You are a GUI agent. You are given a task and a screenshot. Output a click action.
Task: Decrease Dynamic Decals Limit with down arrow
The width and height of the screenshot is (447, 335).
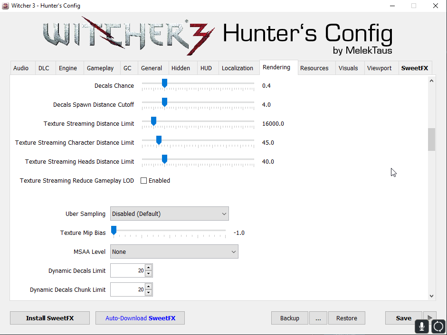pyautogui.click(x=148, y=274)
